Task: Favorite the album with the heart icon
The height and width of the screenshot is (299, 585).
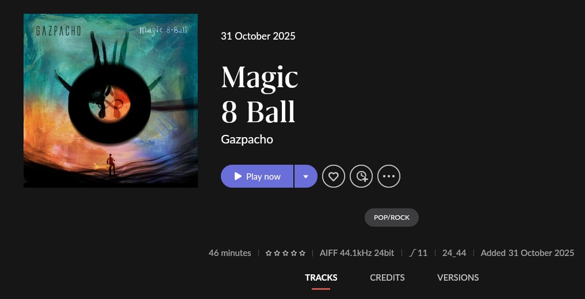Action: [x=334, y=176]
